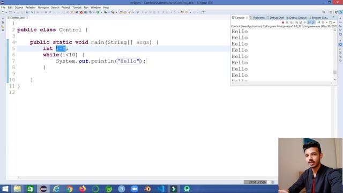Image resolution: width=343 pixels, height=193 pixels.
Task: Click the Clear Console icon
Action: (296, 23)
